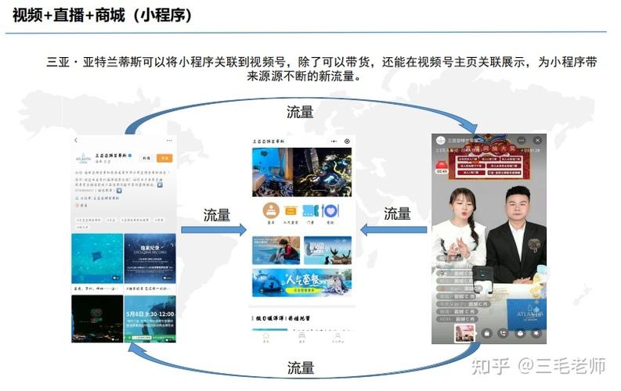
Task: Tap the live stream icon right of the phone
Action: tap(520, 333)
